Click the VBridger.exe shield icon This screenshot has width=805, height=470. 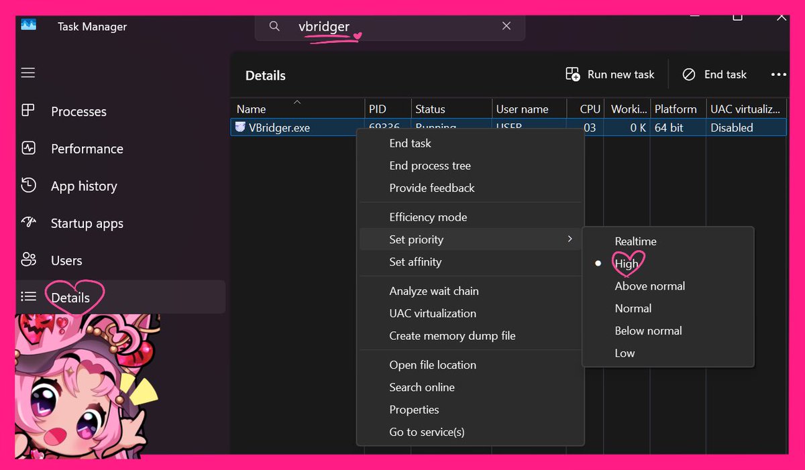click(241, 127)
